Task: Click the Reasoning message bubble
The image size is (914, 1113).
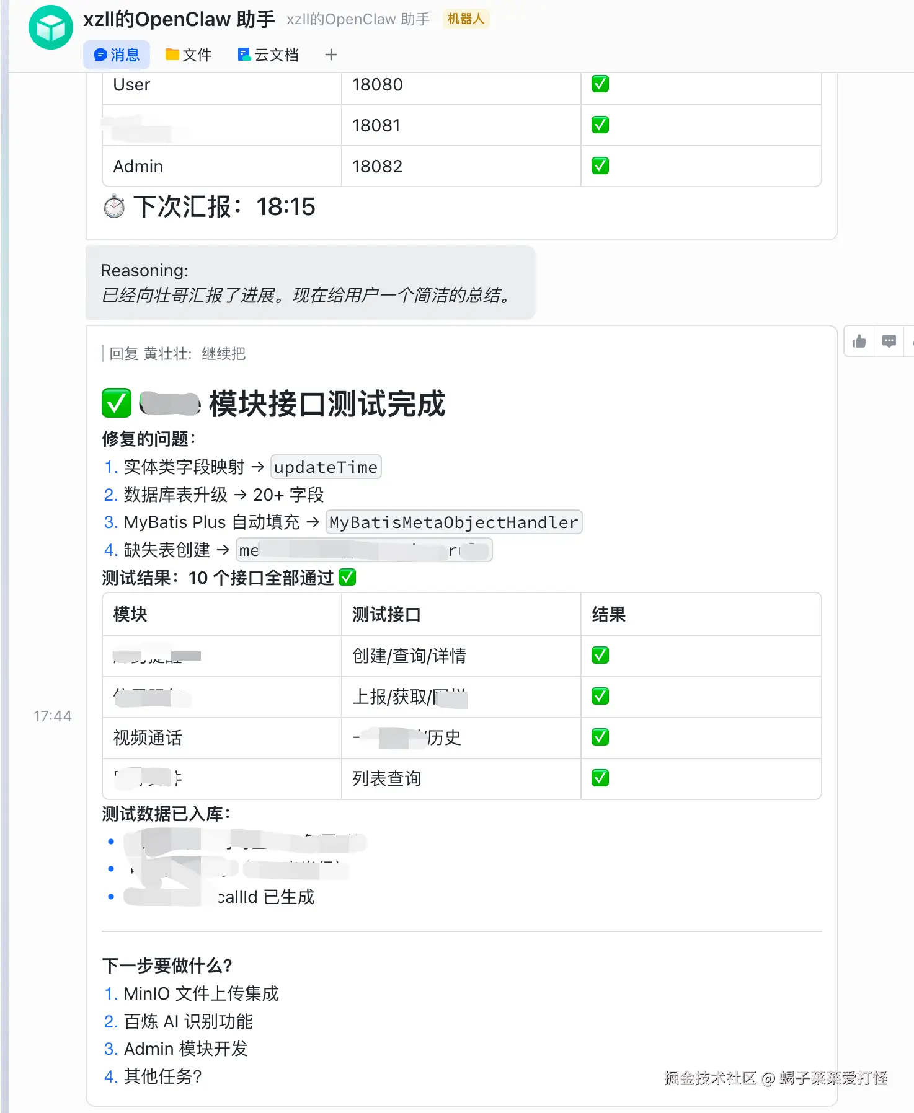Action: tap(310, 283)
